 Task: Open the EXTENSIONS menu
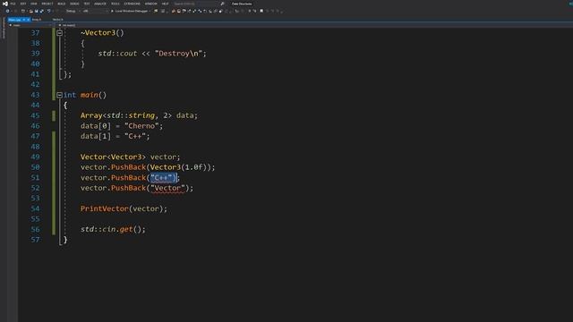pyautogui.click(x=132, y=4)
